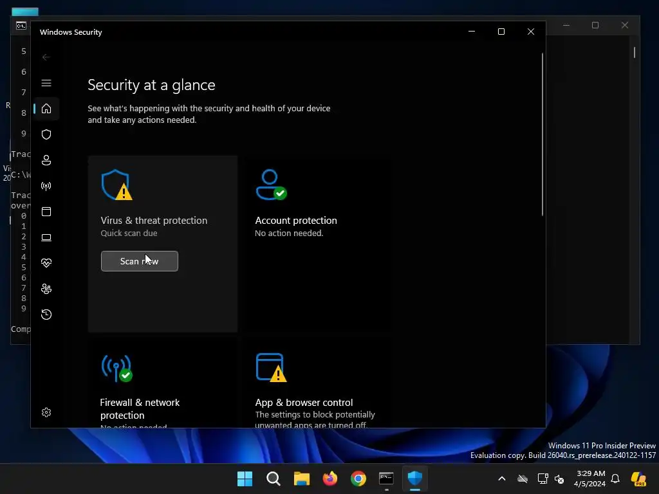
Task: Click the Account protection person icon tile
Action: click(271, 185)
